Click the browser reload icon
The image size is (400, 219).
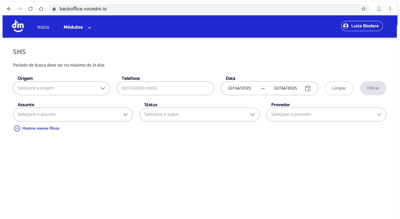click(30, 9)
